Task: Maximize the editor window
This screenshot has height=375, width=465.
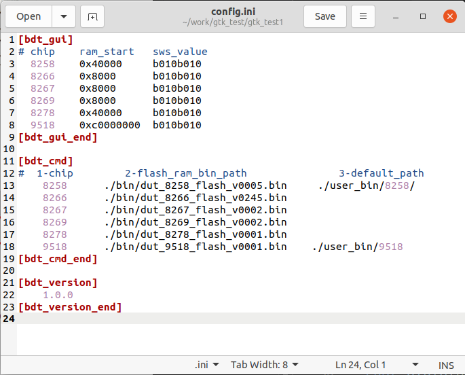Action: [x=423, y=16]
